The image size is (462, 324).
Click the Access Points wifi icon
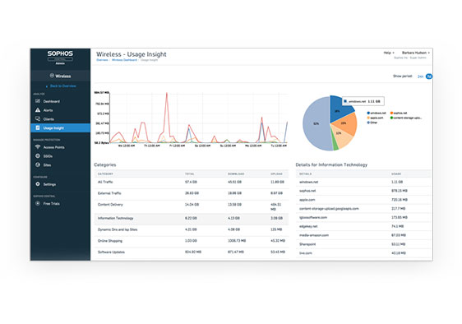(x=38, y=147)
